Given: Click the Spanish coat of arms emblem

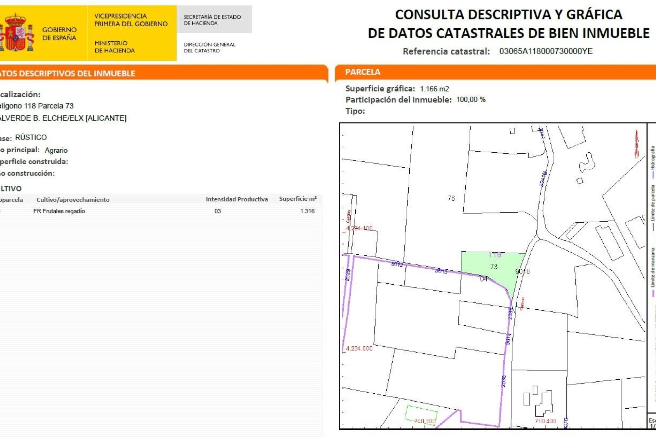Looking at the screenshot, I should 14,31.
